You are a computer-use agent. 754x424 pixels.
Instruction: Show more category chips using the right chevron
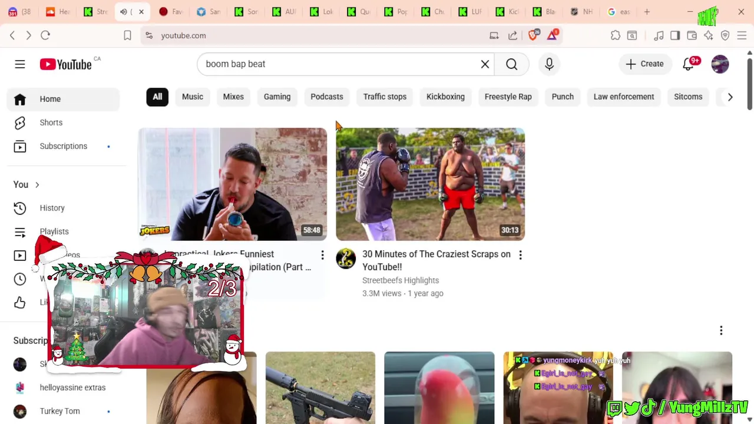[x=730, y=97]
